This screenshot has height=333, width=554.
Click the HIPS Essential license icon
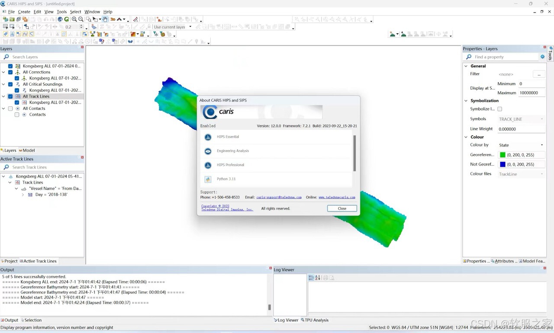[x=208, y=137]
